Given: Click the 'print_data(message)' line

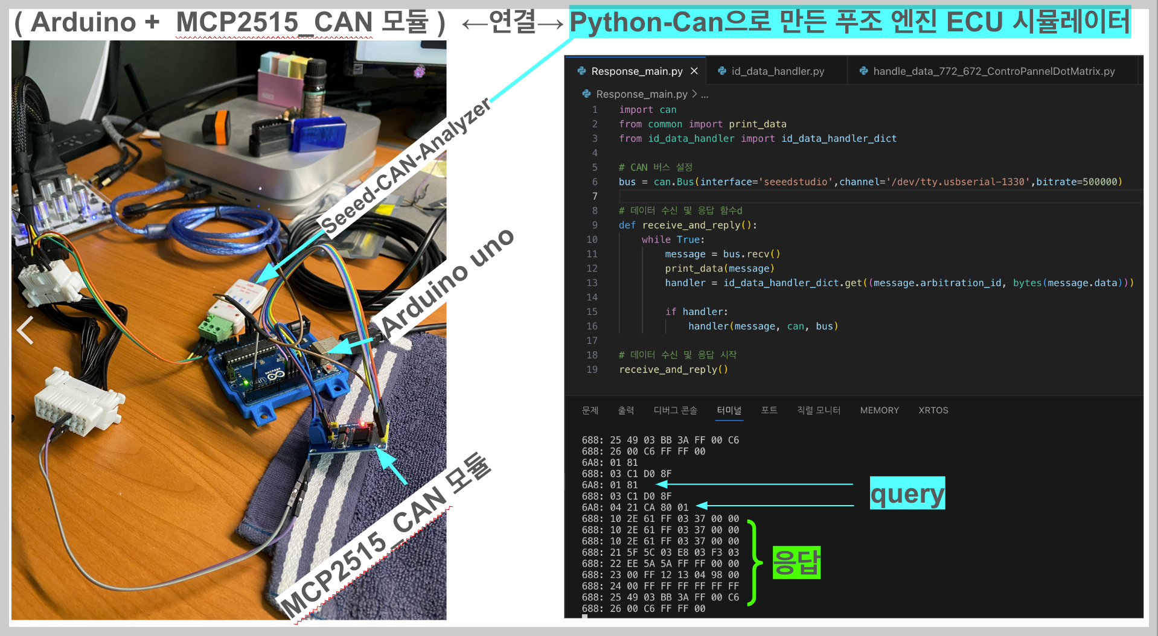Looking at the screenshot, I should point(720,269).
